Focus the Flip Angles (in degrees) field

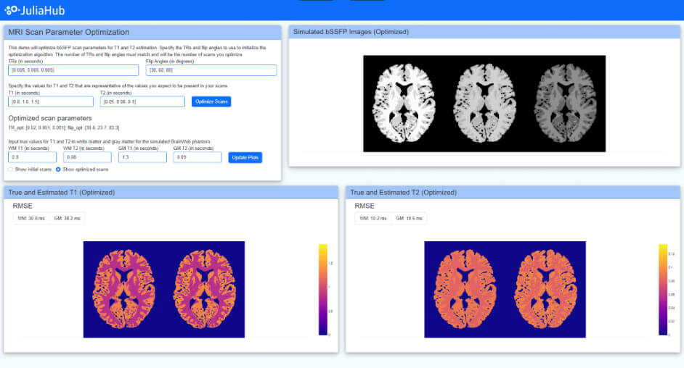point(211,70)
